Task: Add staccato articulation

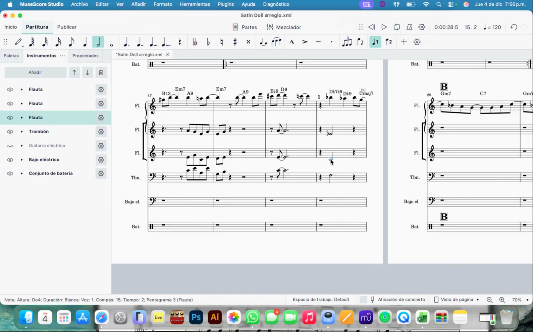Action: [x=332, y=42]
